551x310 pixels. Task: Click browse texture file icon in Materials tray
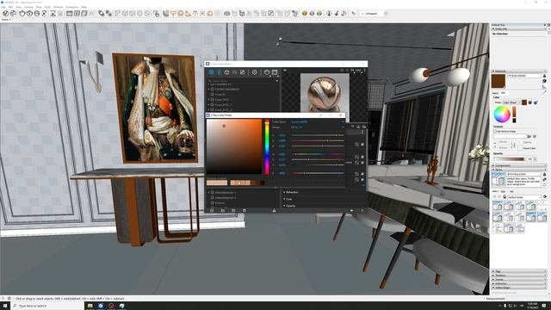[529, 136]
